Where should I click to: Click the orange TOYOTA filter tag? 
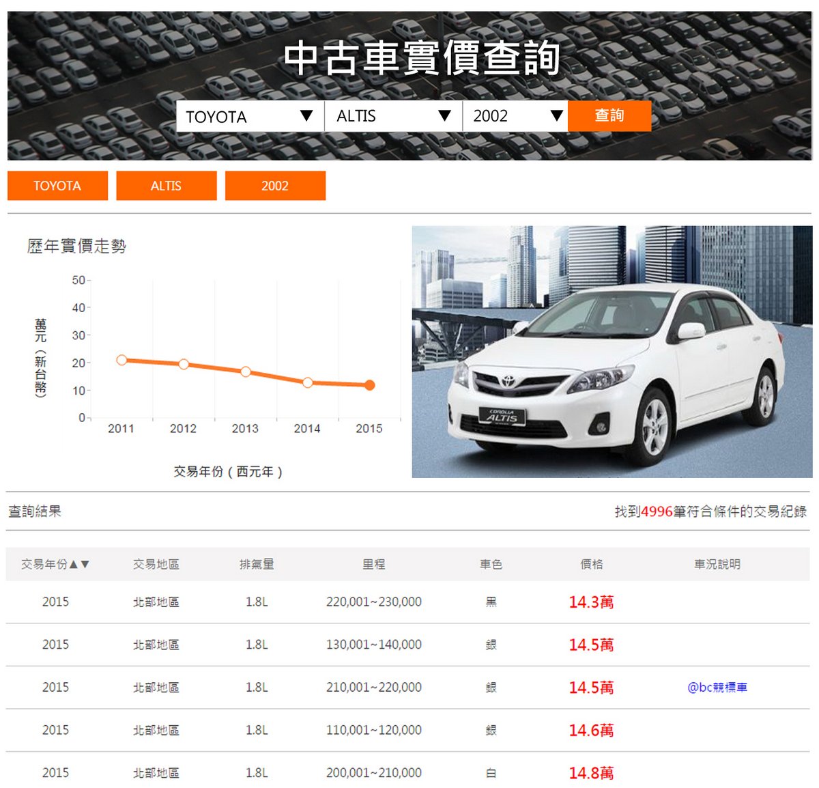(x=57, y=186)
